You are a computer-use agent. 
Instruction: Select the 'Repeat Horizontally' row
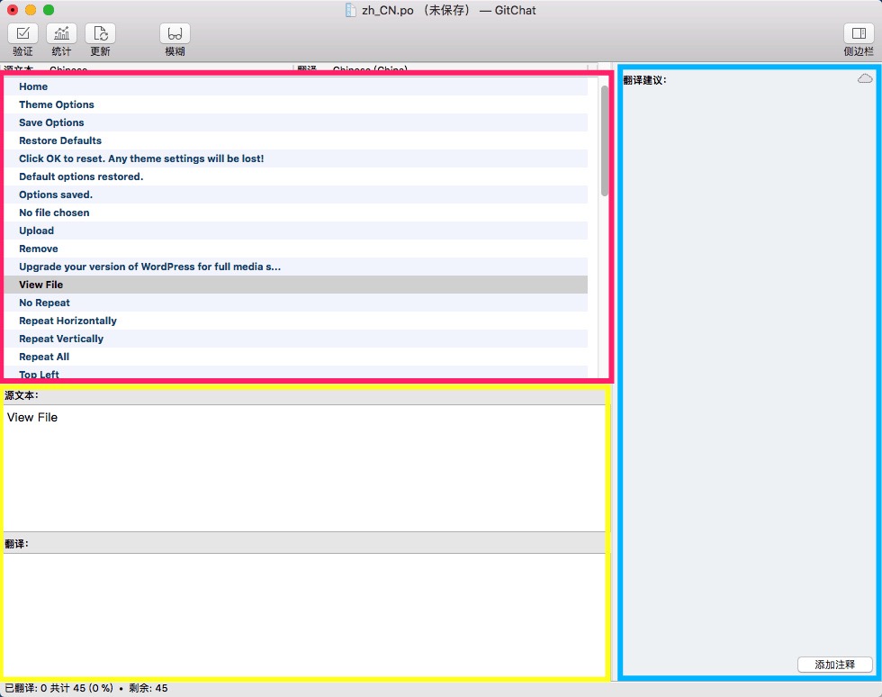point(296,321)
